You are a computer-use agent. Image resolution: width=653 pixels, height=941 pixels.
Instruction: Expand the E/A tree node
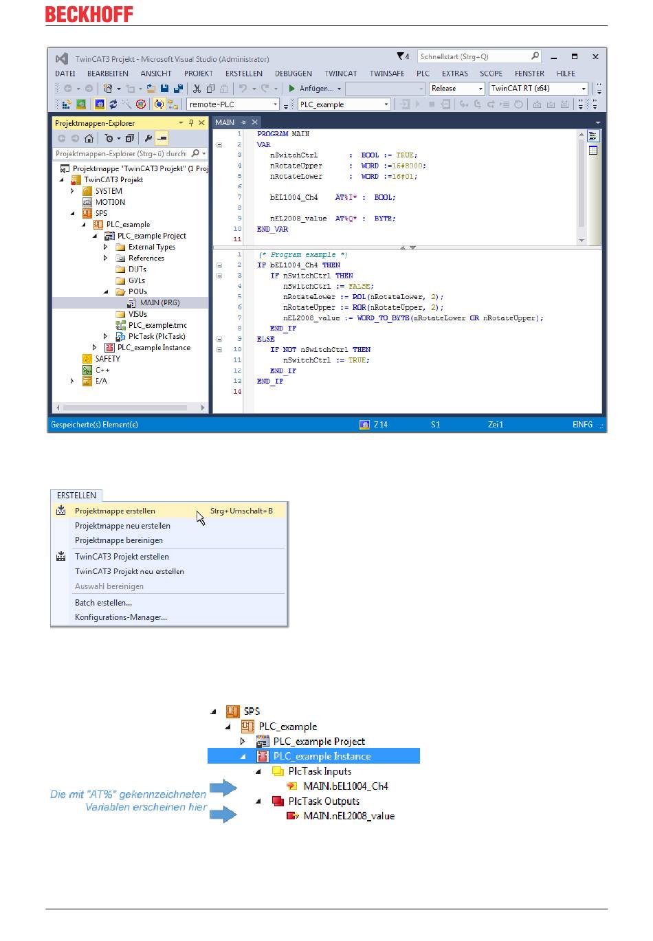72,381
